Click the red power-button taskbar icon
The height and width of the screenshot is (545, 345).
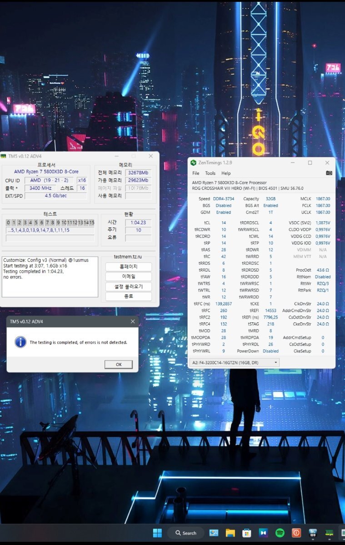point(296,533)
